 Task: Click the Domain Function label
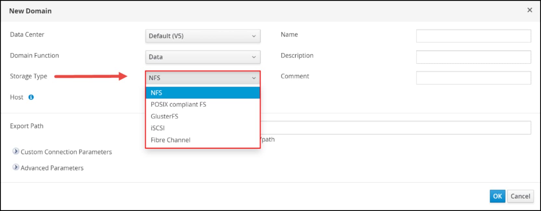point(34,55)
